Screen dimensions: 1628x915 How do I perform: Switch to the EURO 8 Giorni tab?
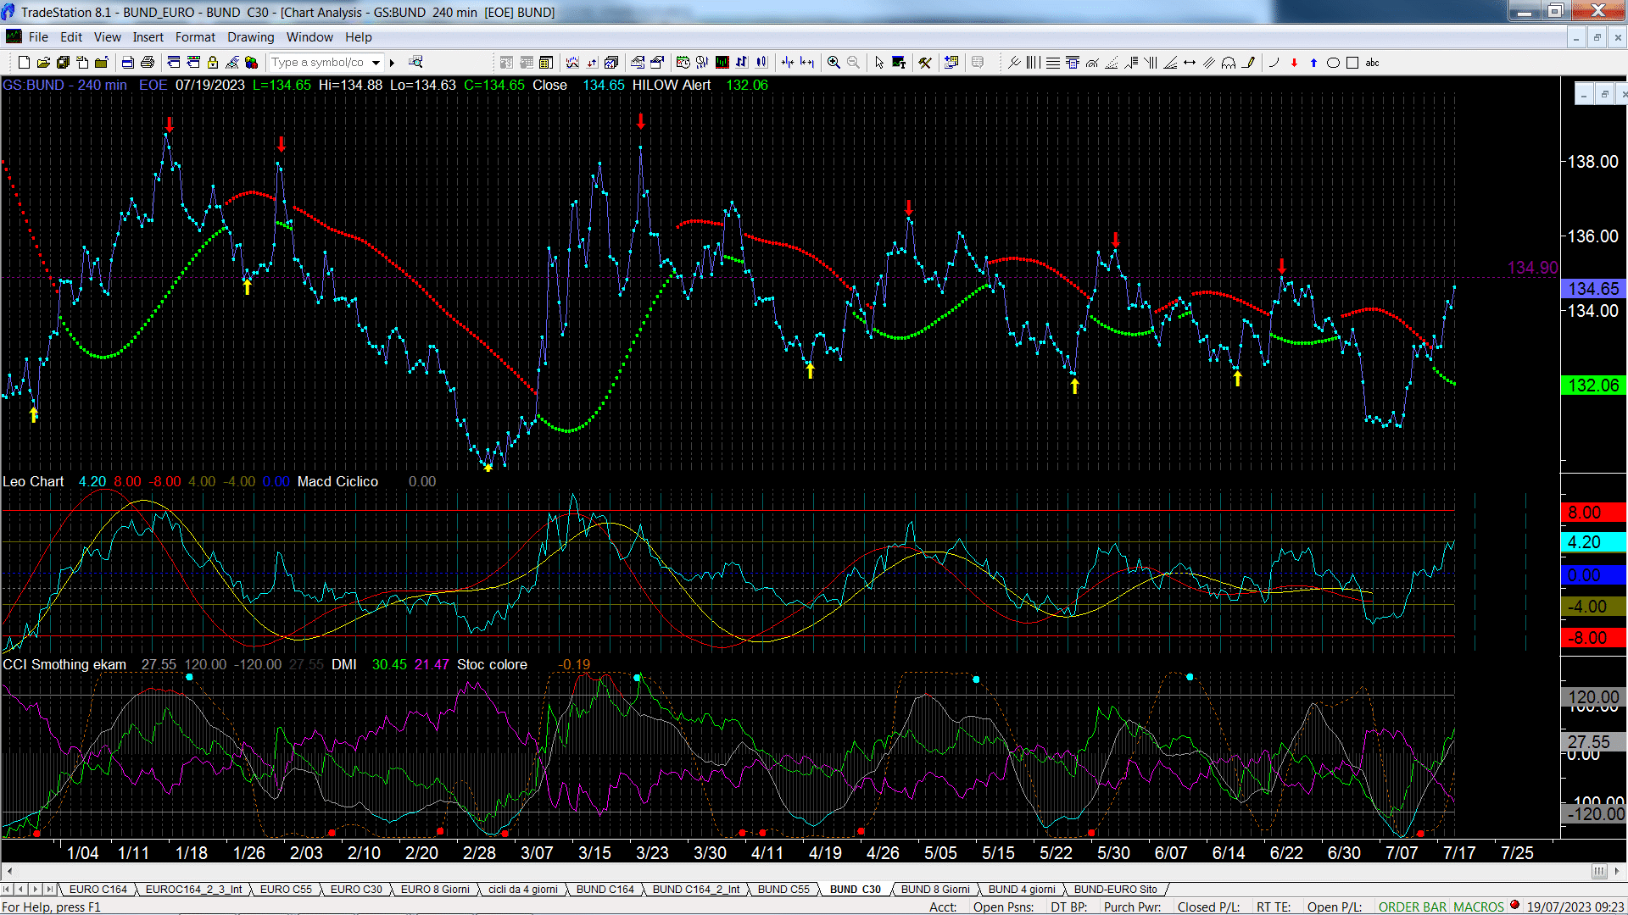click(x=435, y=889)
